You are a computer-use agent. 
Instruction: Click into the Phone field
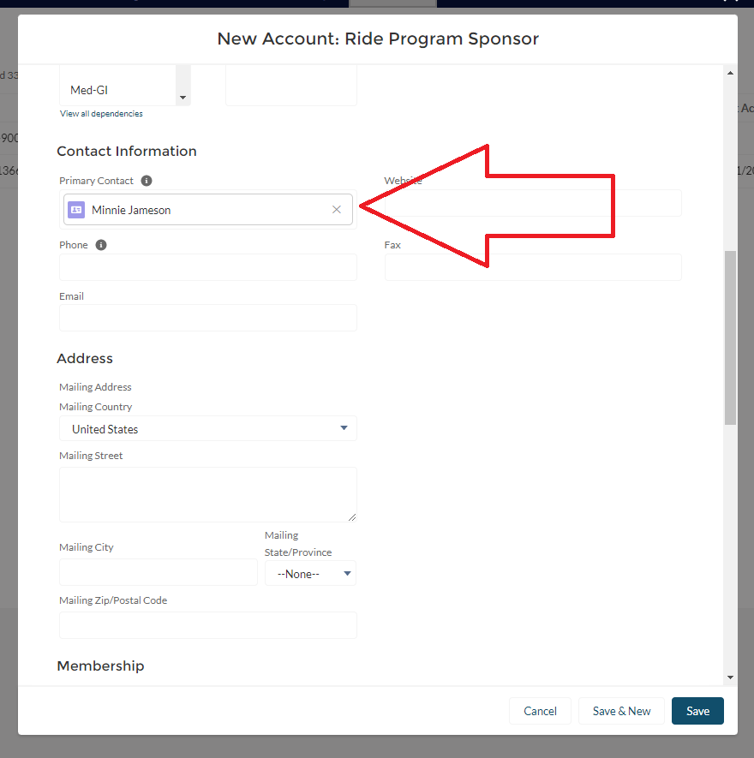208,267
